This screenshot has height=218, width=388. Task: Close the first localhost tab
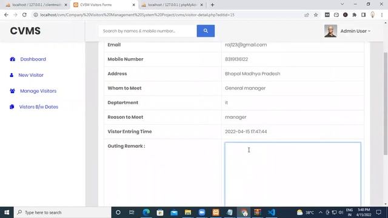[66, 5]
